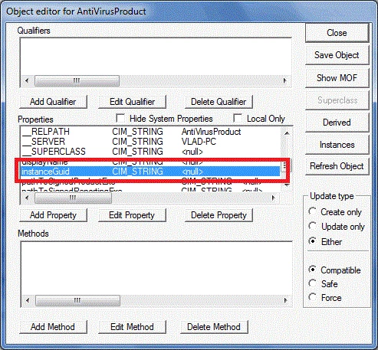Screen dimensions: 378x350
Task: Choose the Safe radio option
Action: coord(312,283)
